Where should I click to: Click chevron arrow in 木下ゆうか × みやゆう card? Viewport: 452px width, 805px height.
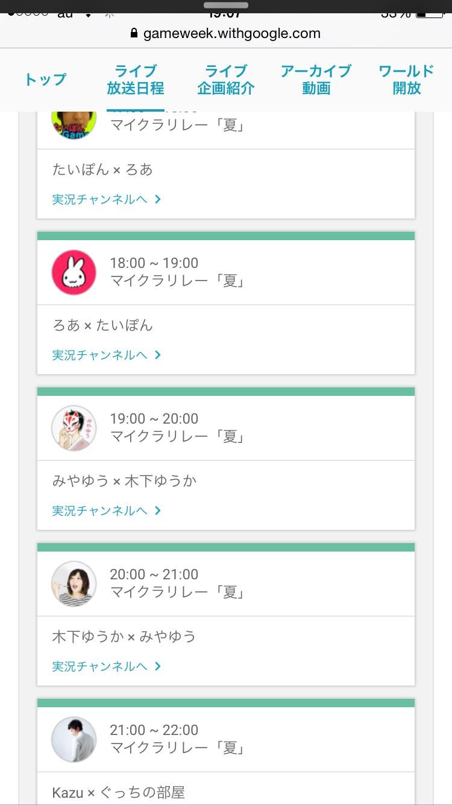click(158, 666)
